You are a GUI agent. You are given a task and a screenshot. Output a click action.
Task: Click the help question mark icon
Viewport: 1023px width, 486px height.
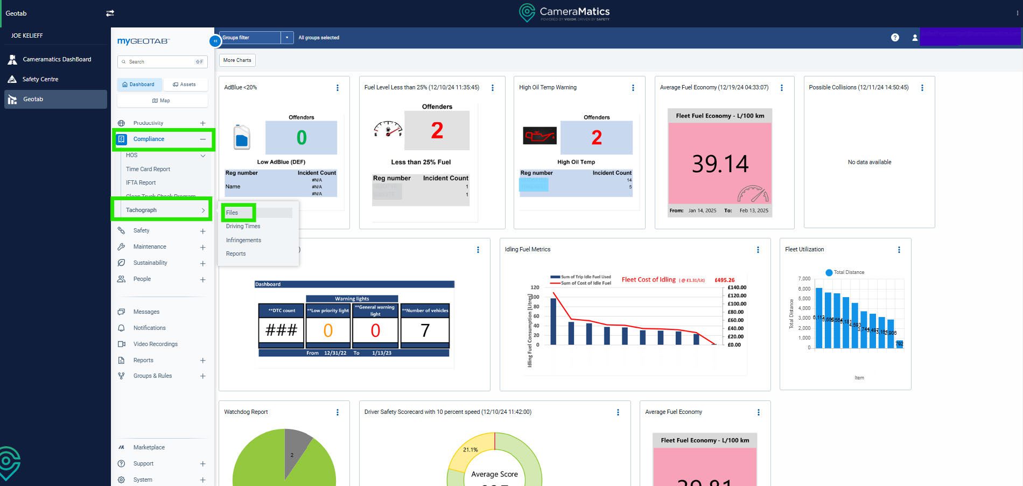895,38
